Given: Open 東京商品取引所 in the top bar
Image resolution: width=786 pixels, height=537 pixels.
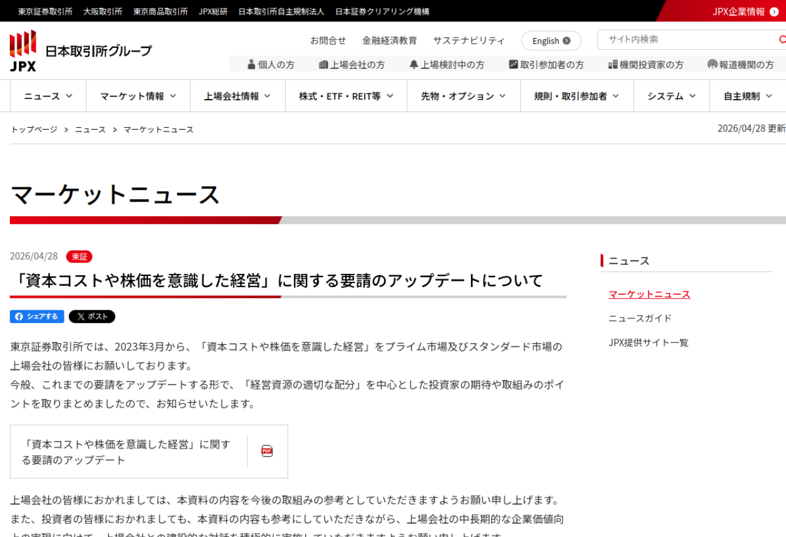Looking at the screenshot, I should click(160, 12).
